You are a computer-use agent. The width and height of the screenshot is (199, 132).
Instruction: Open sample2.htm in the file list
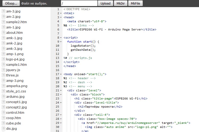tap(16, 22)
